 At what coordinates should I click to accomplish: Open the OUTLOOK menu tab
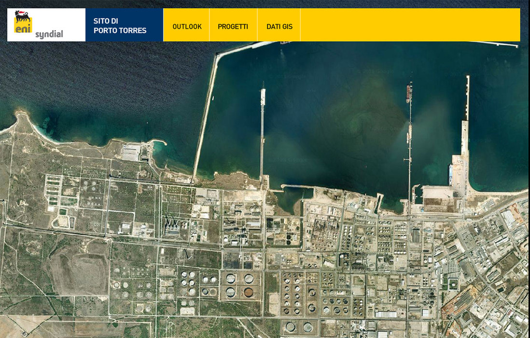(x=187, y=27)
